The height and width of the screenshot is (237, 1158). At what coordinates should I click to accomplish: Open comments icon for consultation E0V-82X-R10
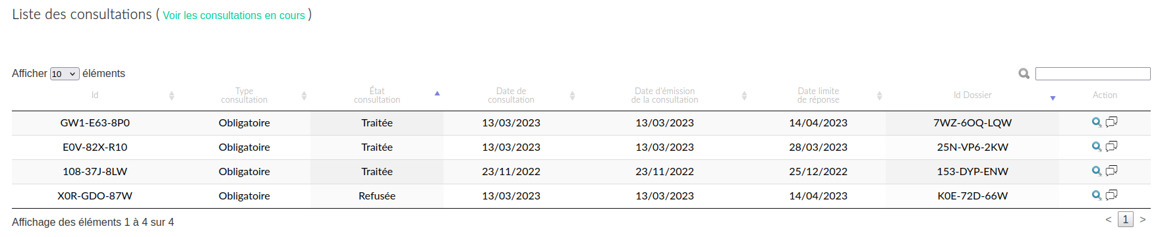(x=1112, y=146)
